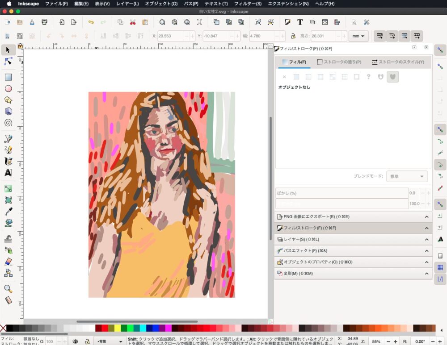This screenshot has width=447, height=345.
Task: Select the Node edit tool
Action: tap(8, 61)
